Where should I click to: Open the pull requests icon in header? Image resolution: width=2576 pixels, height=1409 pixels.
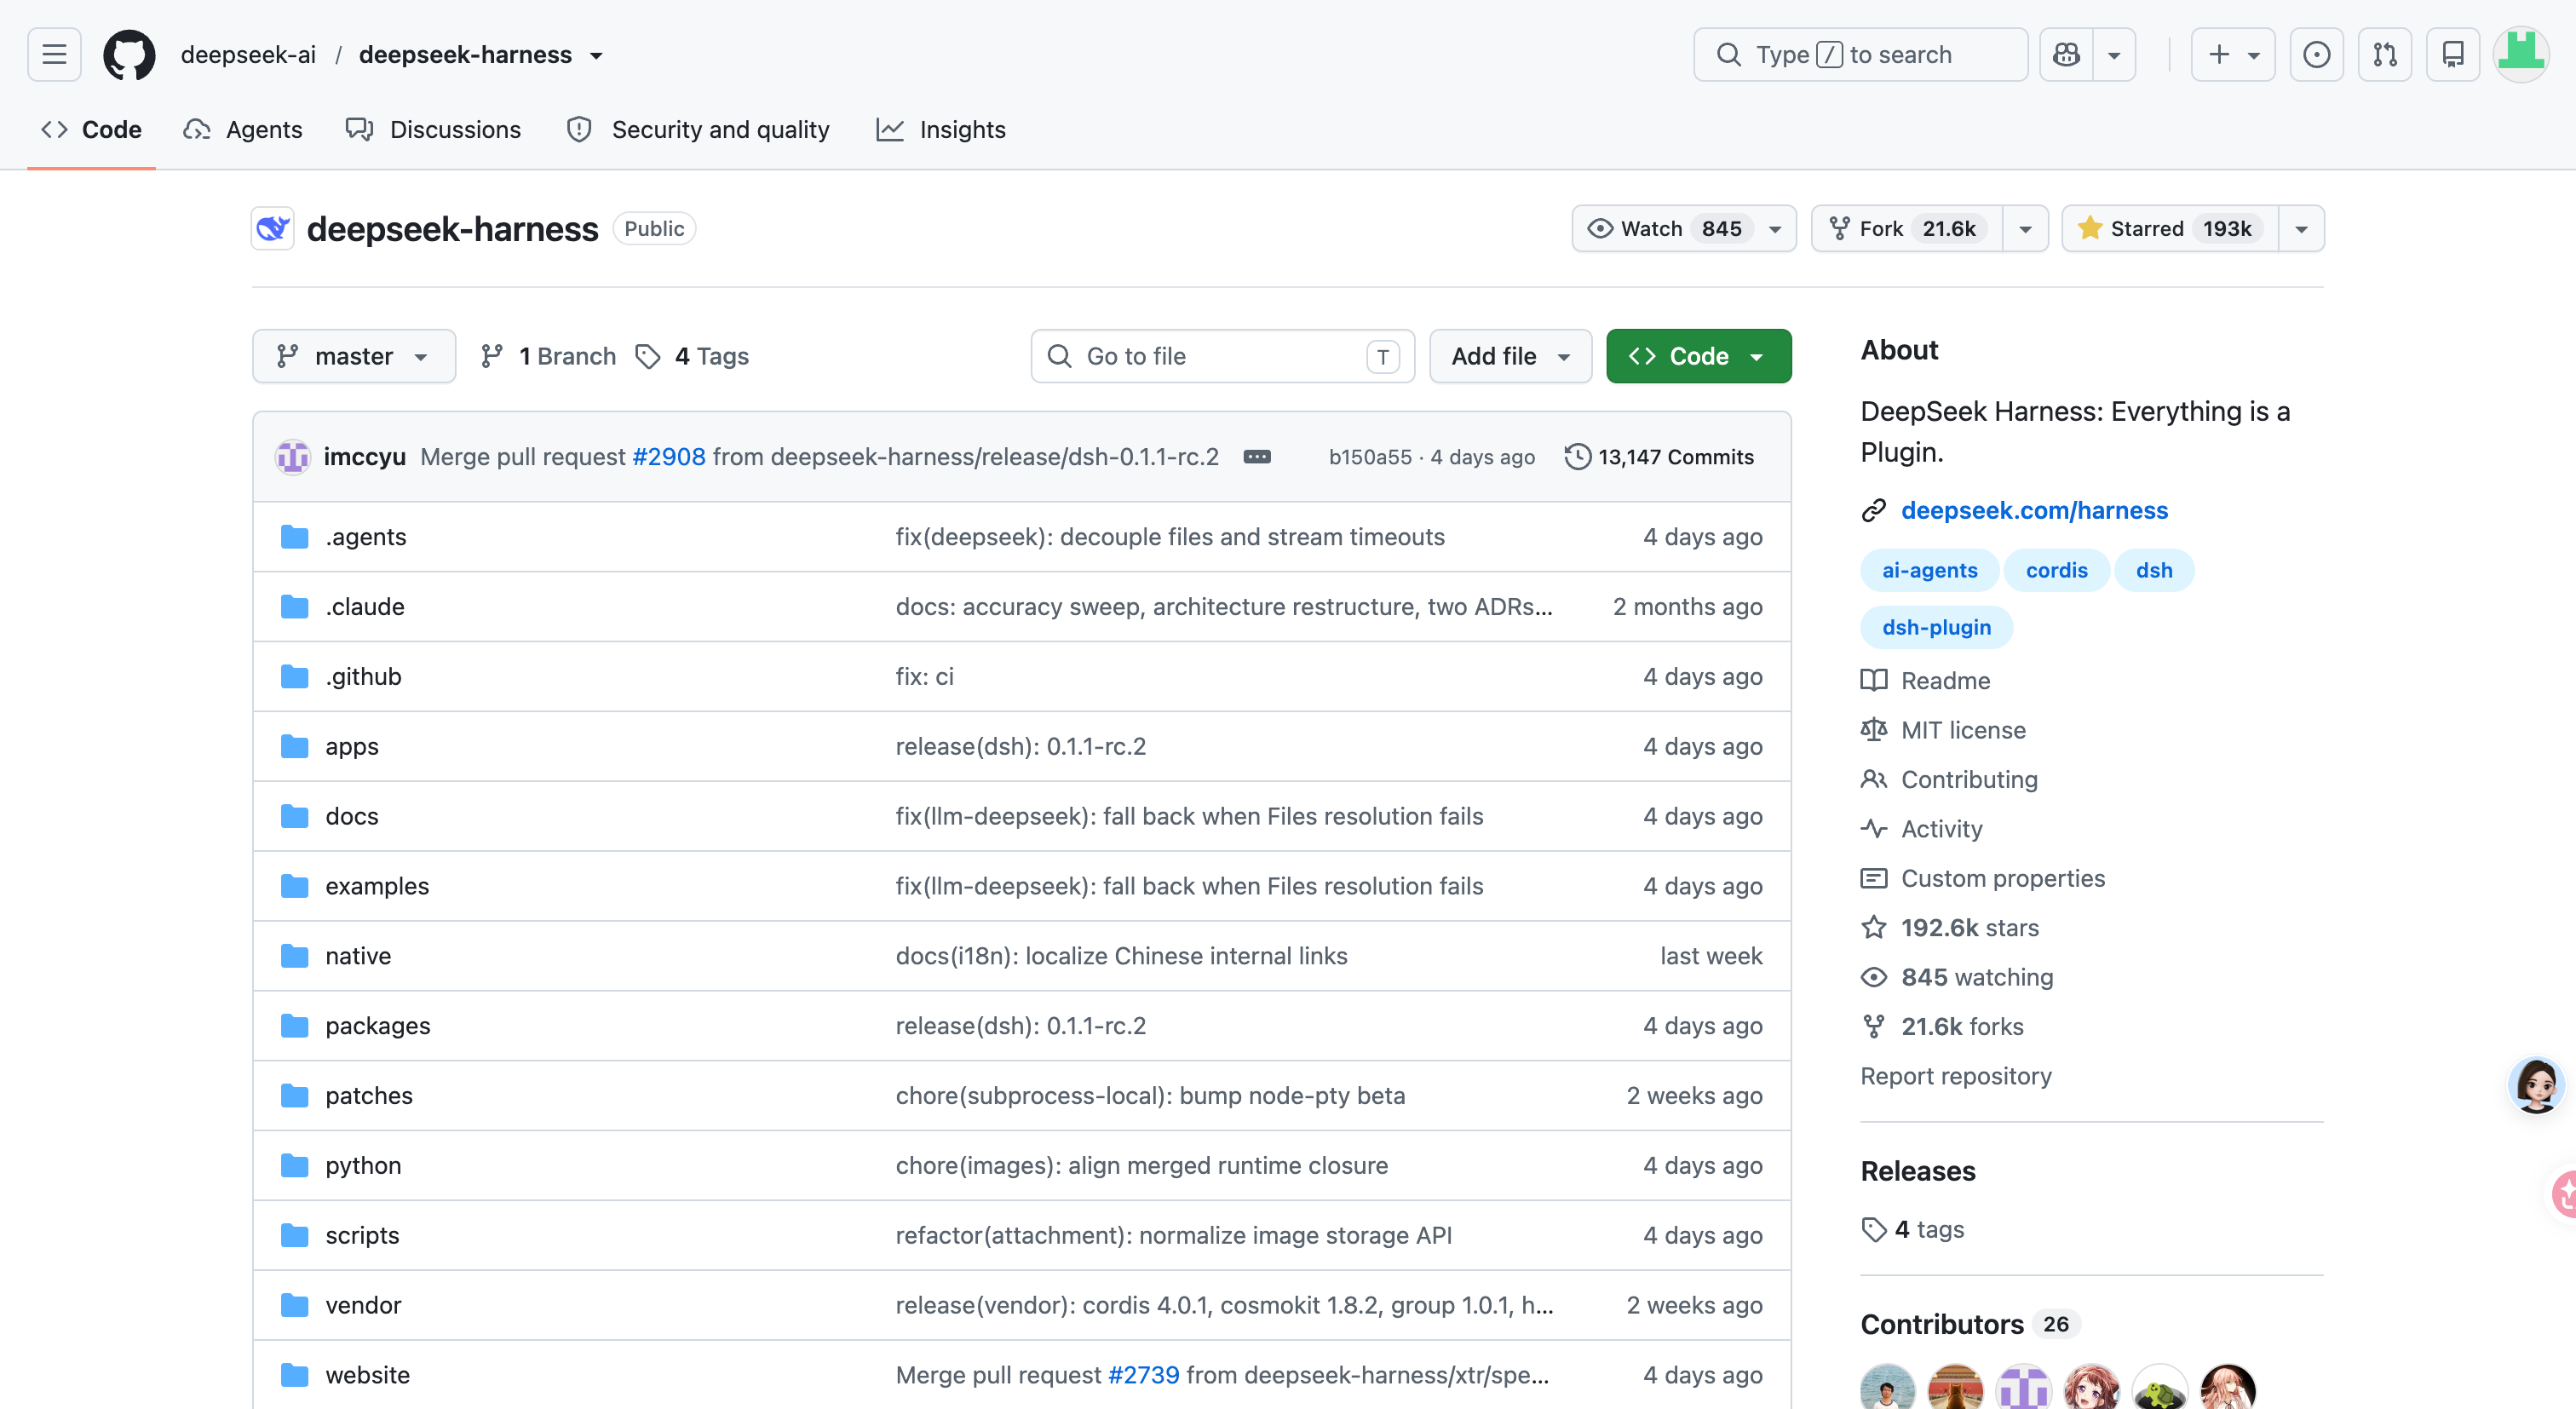(x=2385, y=54)
